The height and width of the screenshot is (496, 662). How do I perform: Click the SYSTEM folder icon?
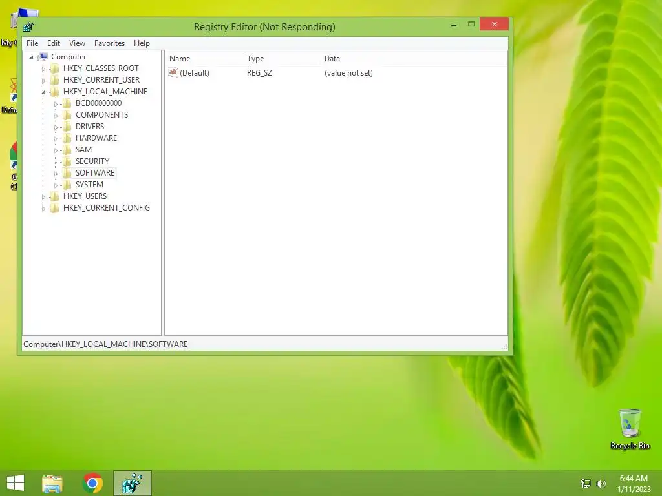[x=67, y=184]
